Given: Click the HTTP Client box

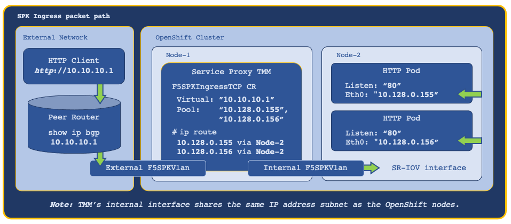Looking at the screenshot, I should [74, 66].
